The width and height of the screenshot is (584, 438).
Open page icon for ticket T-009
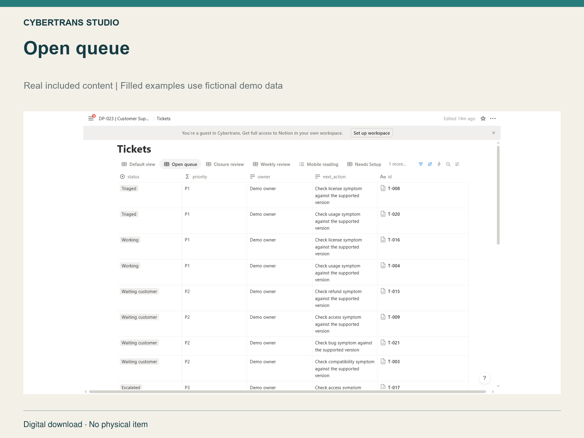point(383,317)
